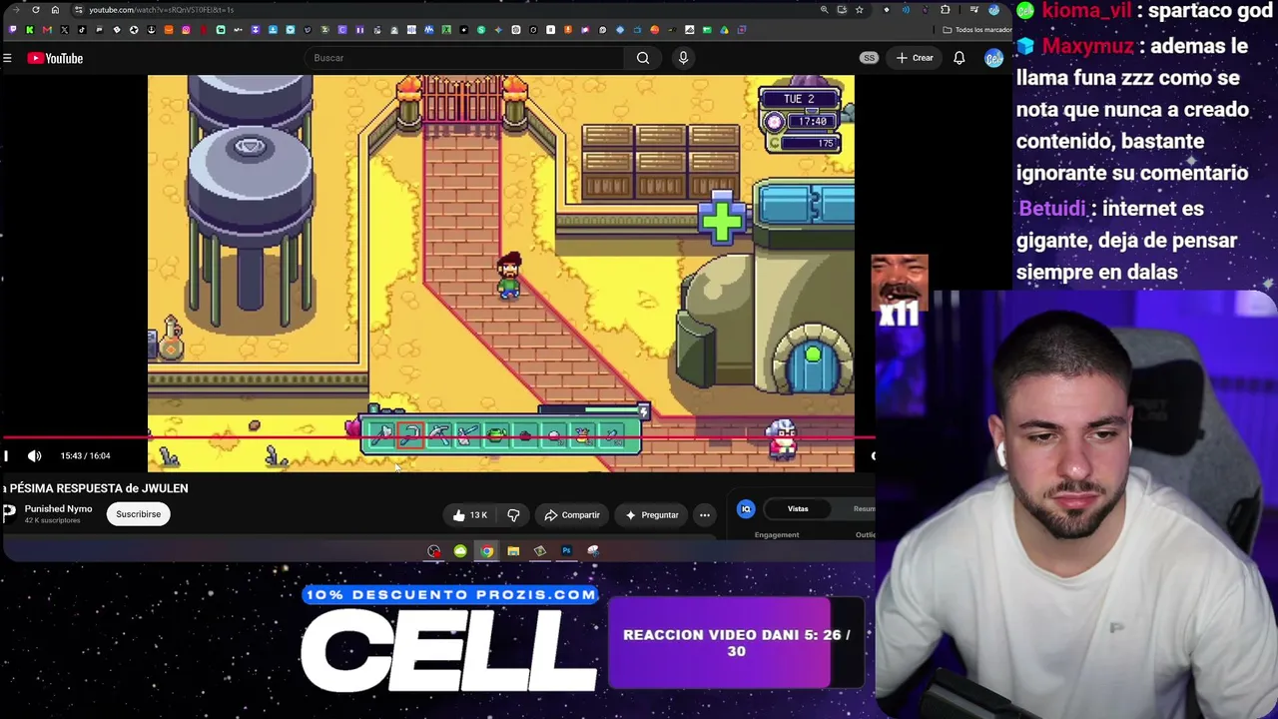Focus the Buscar search field
The image size is (1278, 719).
[x=464, y=58]
